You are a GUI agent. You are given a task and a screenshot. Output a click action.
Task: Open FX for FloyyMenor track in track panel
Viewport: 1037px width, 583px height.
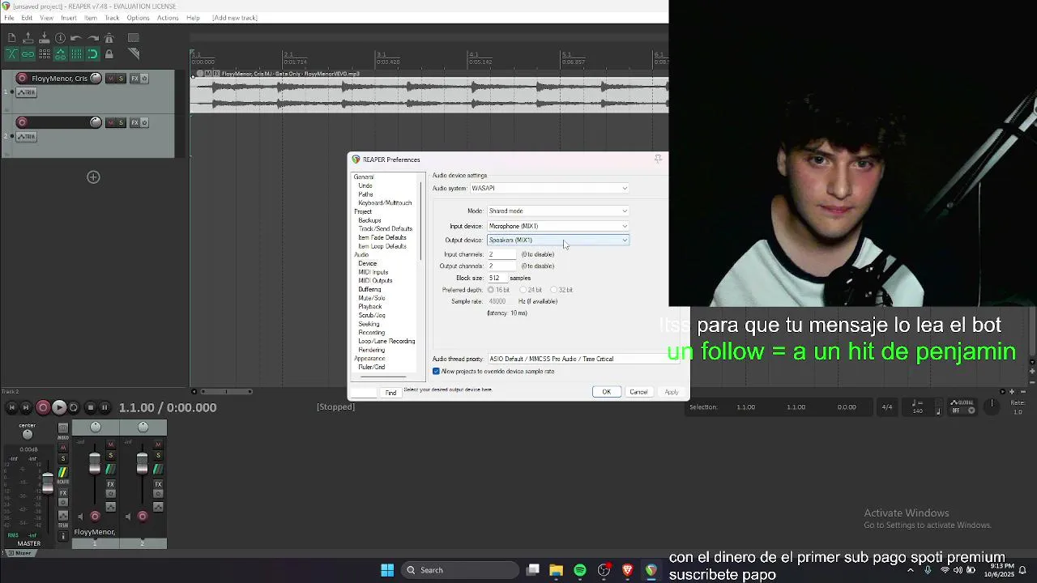134,79
